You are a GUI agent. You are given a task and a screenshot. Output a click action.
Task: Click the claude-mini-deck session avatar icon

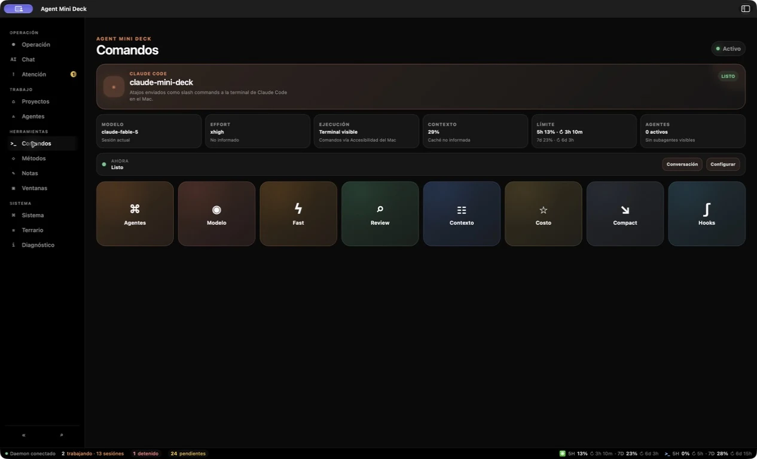(114, 87)
